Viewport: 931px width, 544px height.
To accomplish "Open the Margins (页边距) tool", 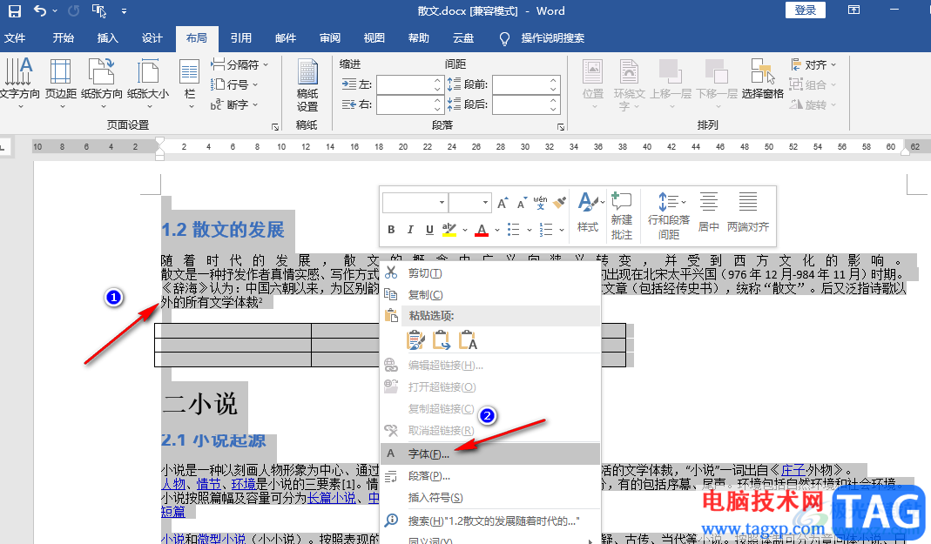I will pyautogui.click(x=61, y=83).
